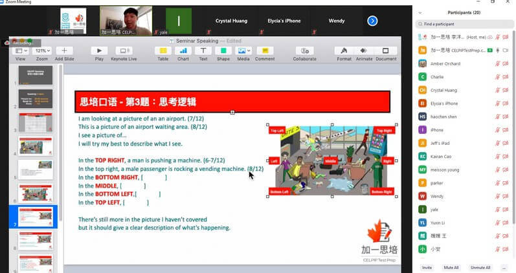Select Crystal Huang in the participants list
Viewport: 516px width, 273px height.
(445, 90)
